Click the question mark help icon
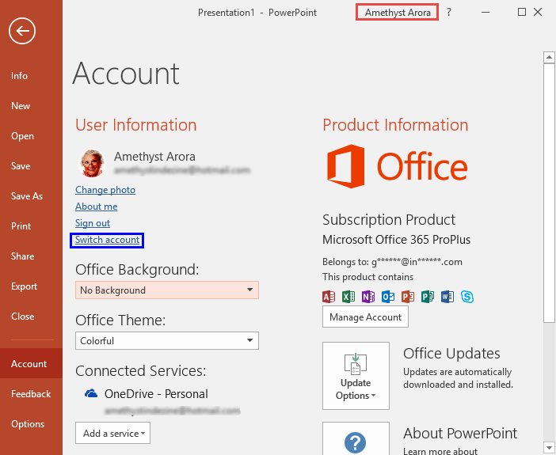Viewport: 556px width, 455px height. 449,12
